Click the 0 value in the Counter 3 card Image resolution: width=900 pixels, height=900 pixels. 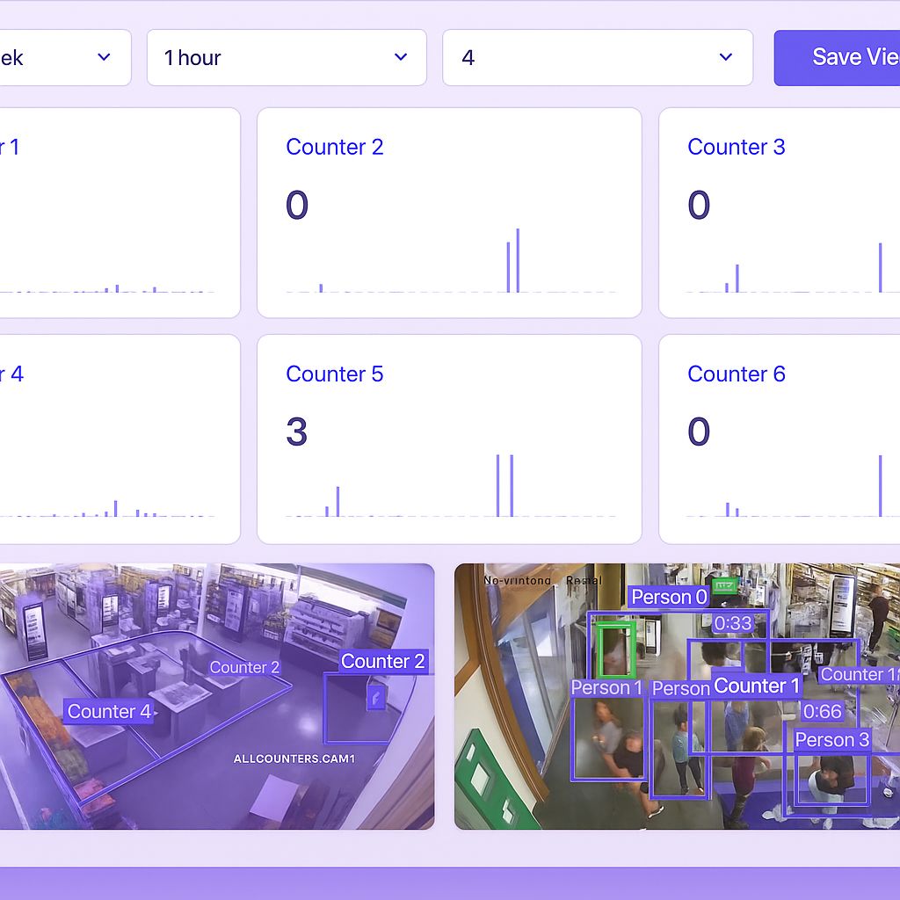[699, 205]
